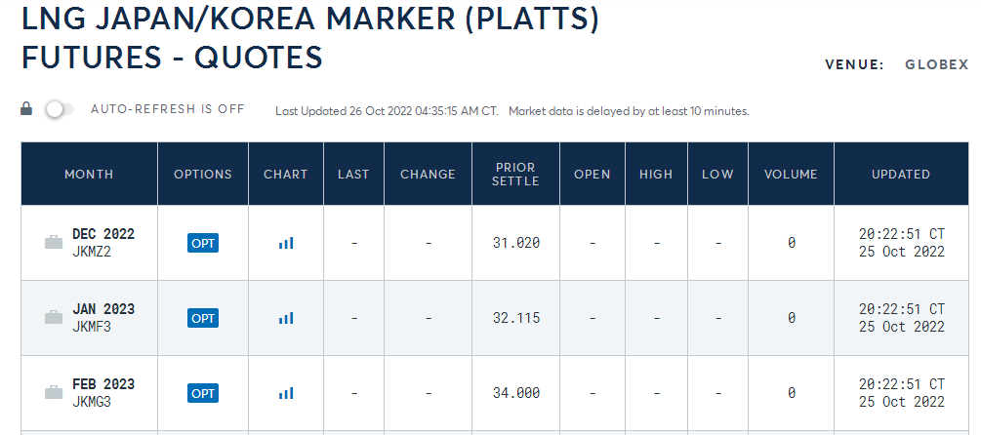Select the FEB 2023 contract link

pos(103,384)
